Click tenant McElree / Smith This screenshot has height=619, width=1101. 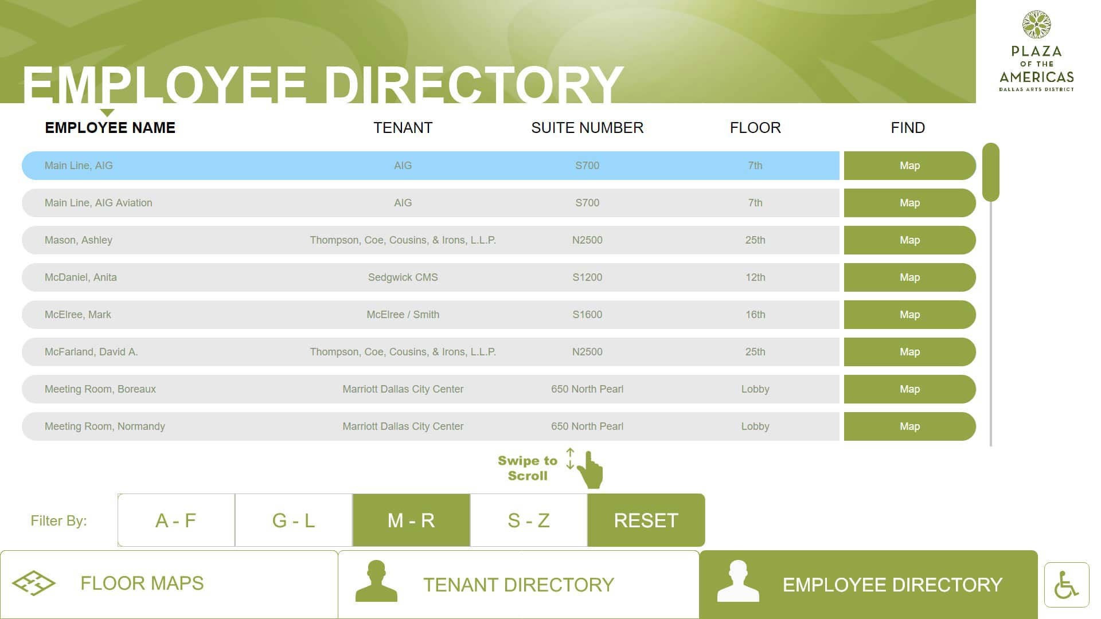point(403,315)
